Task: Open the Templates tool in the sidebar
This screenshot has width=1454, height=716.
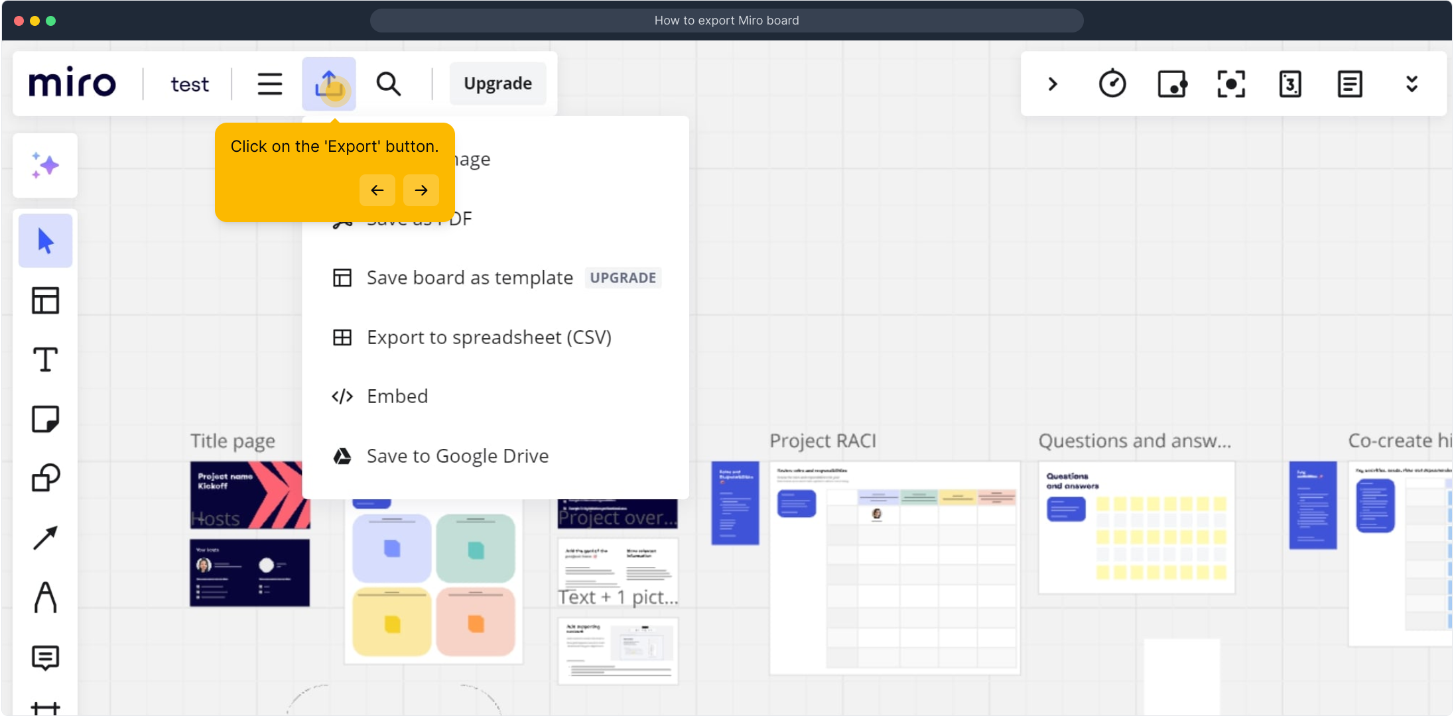Action: tap(45, 300)
